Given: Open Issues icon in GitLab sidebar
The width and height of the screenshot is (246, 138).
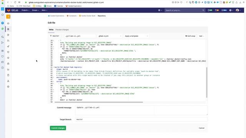Looking at the screenshot, I should click(x=8, y=35).
